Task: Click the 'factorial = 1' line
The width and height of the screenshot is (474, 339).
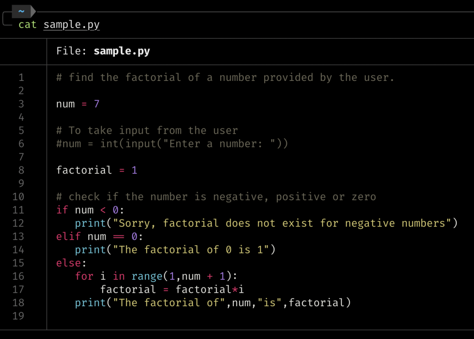Action: 97,170
